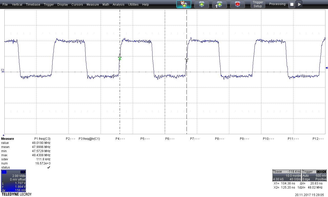Select P4 empty measurement slot
328x197 pixels.
(x=120, y=139)
